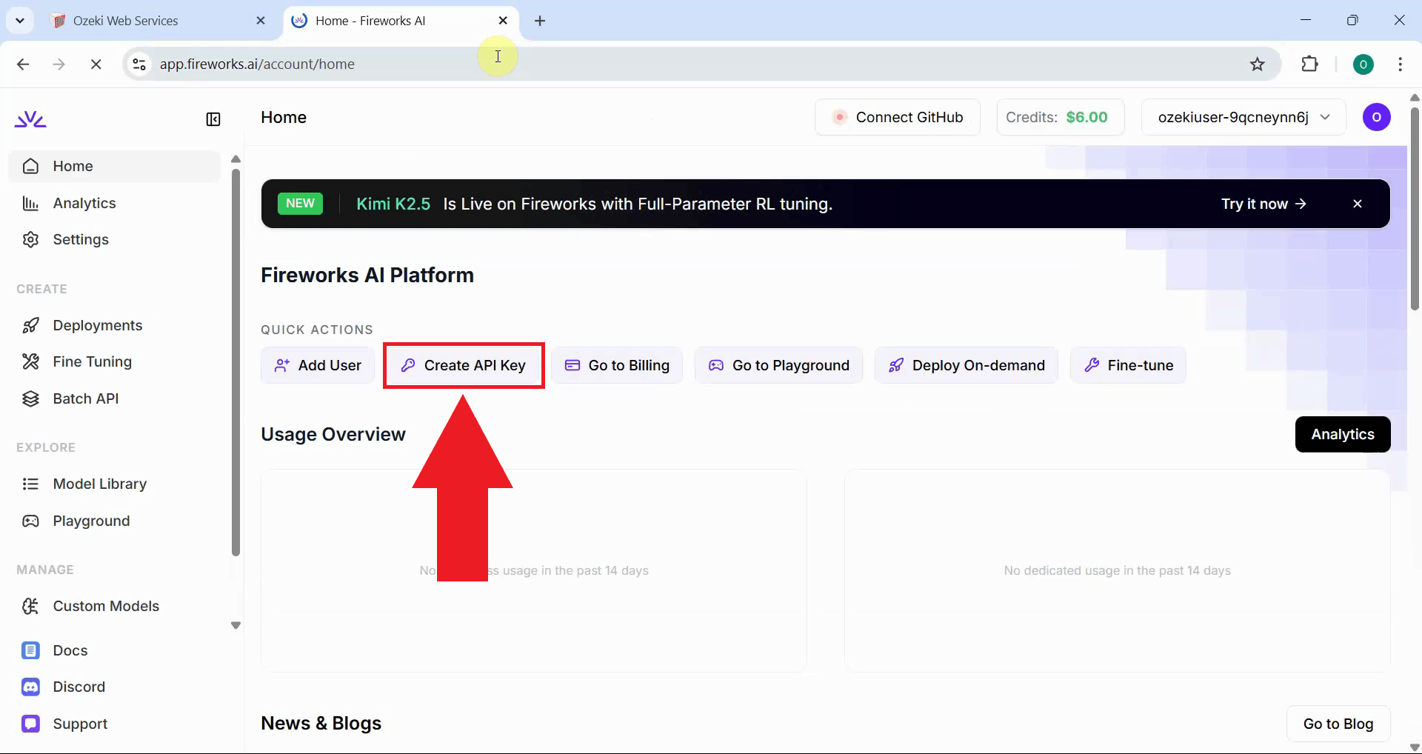
Task: Click Try it now in the Kimi banner
Action: [1262, 204]
